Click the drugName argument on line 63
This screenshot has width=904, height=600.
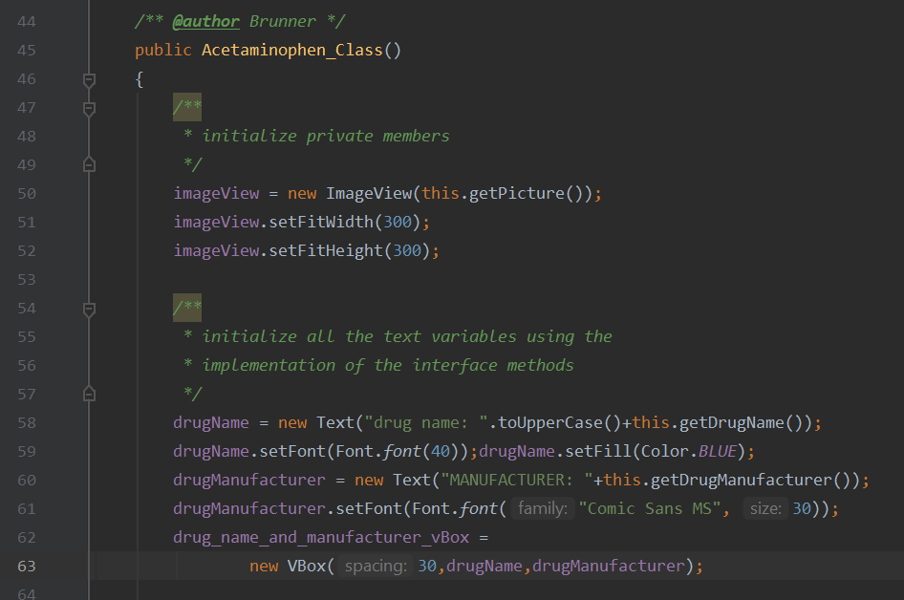pos(484,567)
